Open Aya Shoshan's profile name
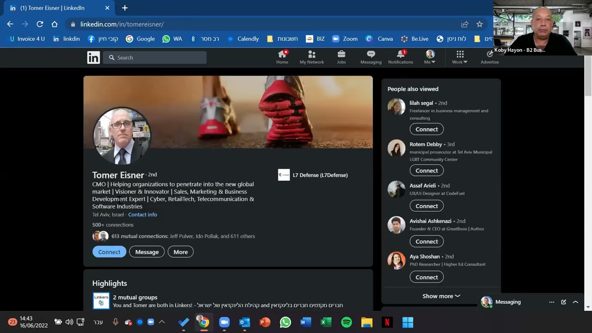The image size is (592, 333). (425, 257)
